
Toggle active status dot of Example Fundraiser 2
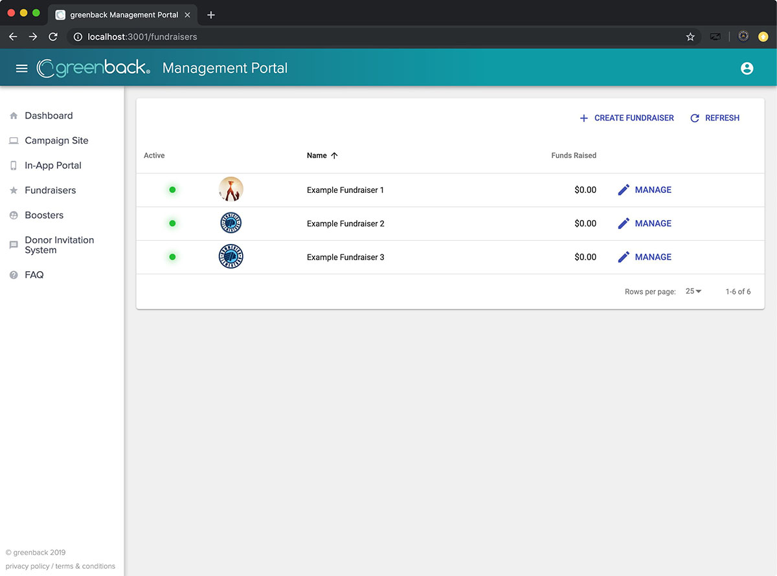[x=172, y=223]
